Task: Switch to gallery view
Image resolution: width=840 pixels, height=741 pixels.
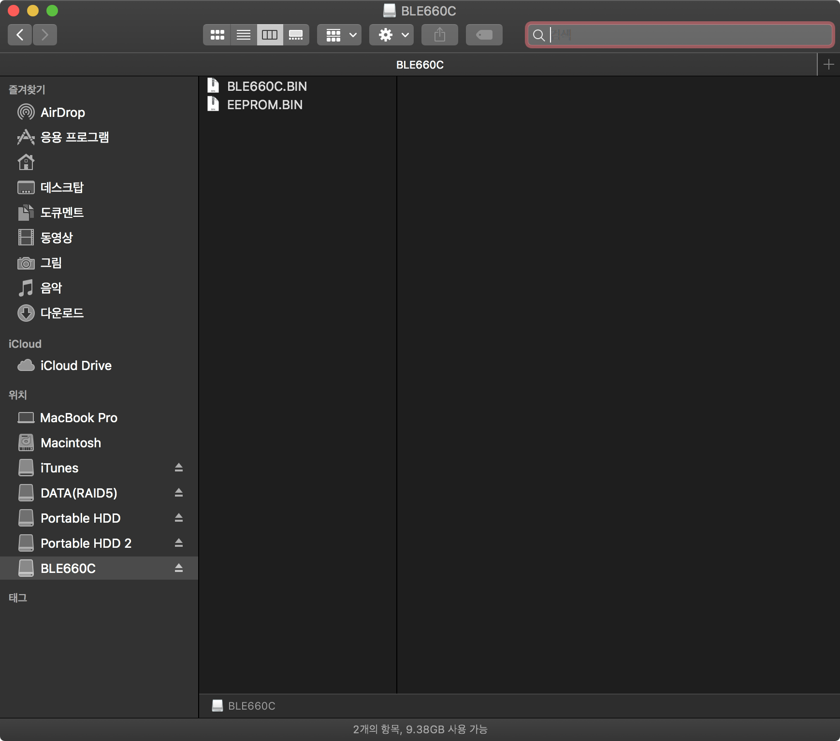Action: click(296, 35)
